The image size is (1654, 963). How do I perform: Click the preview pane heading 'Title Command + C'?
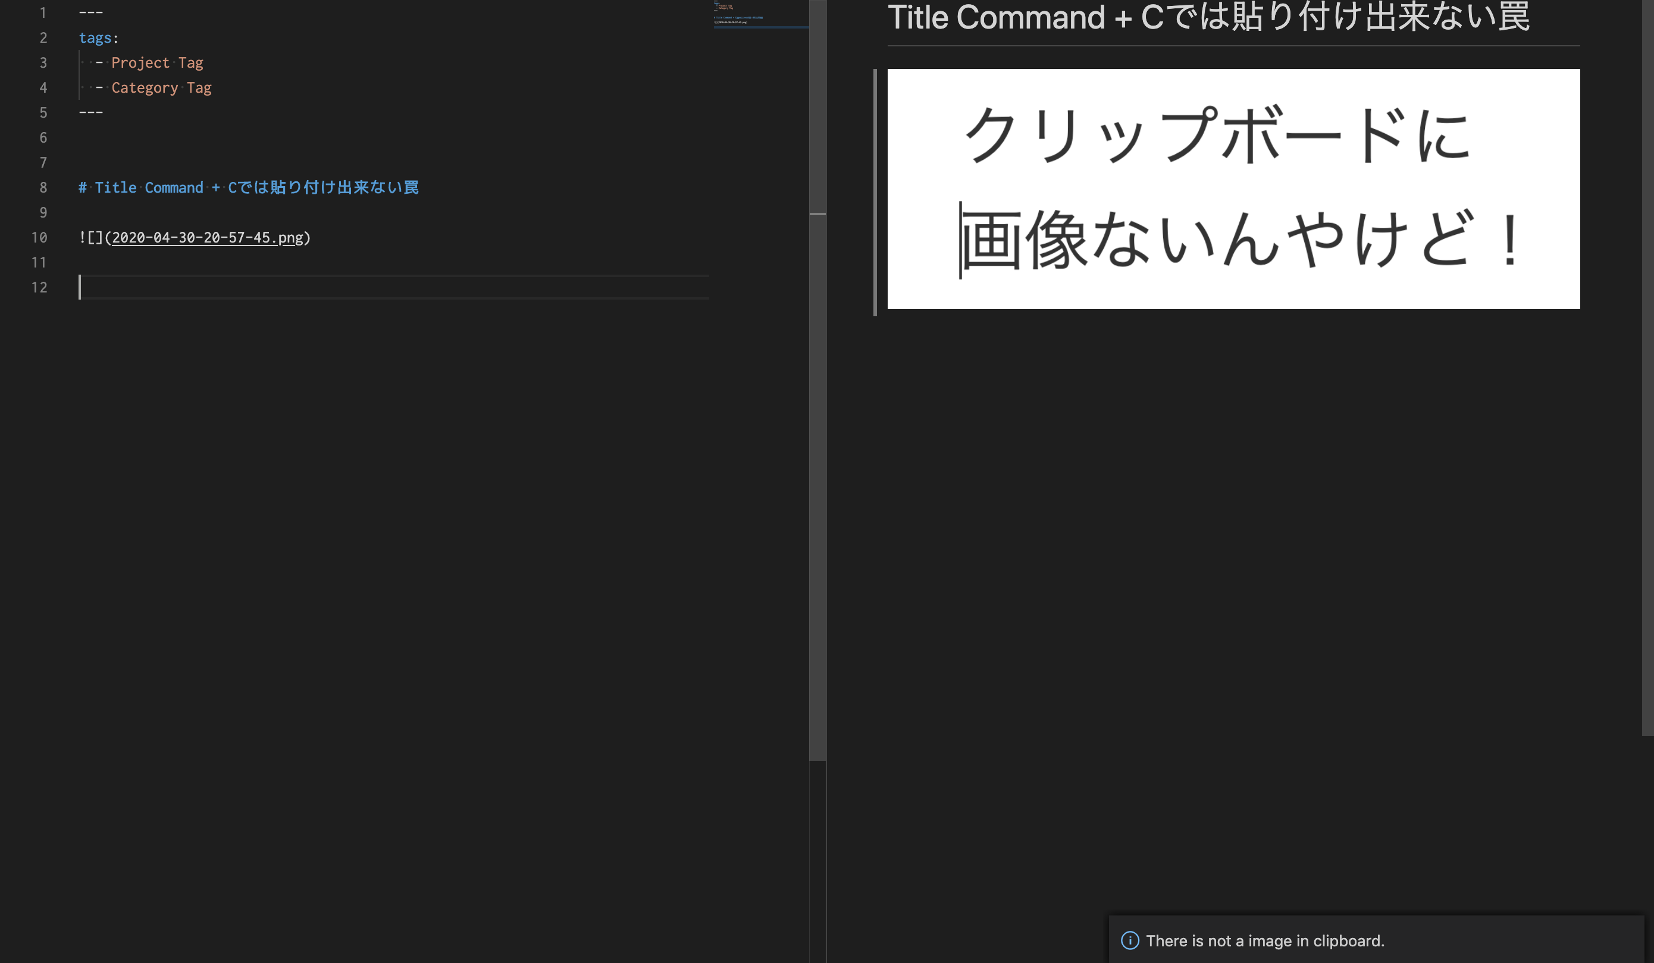1208,18
